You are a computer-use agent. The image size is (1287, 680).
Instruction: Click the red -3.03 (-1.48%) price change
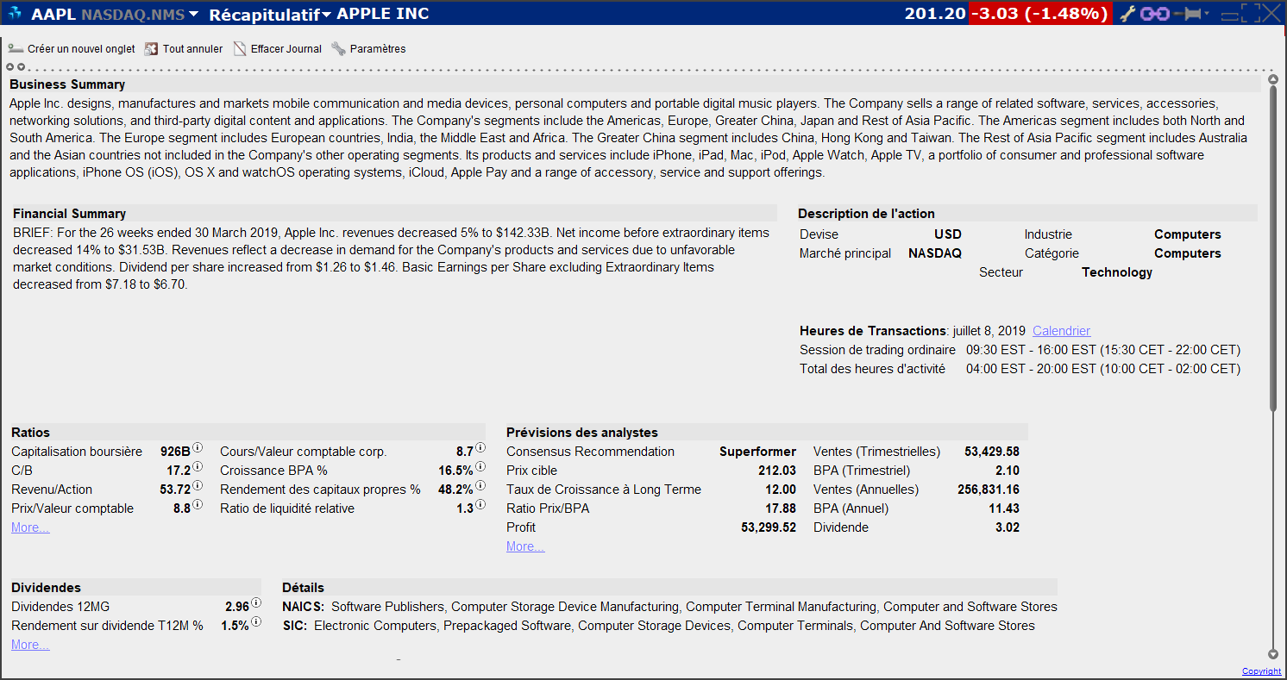point(1040,13)
